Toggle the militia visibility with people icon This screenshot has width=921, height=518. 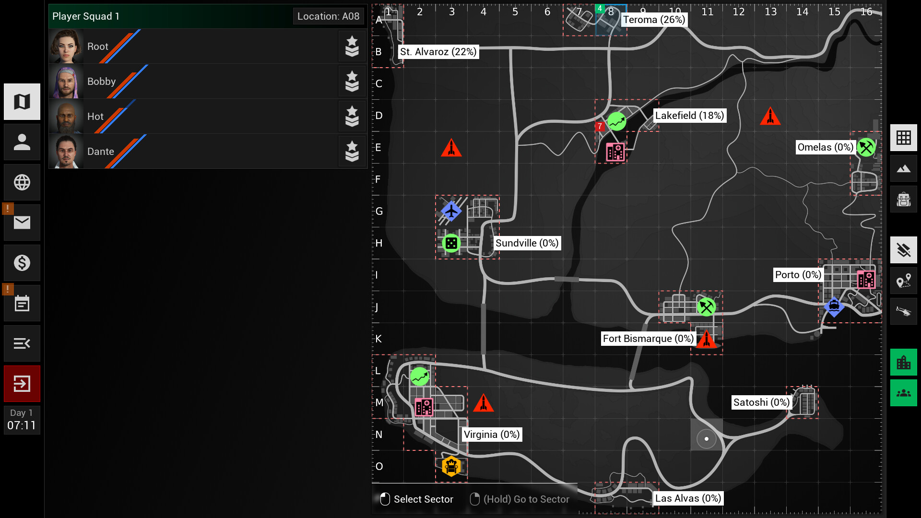904,393
